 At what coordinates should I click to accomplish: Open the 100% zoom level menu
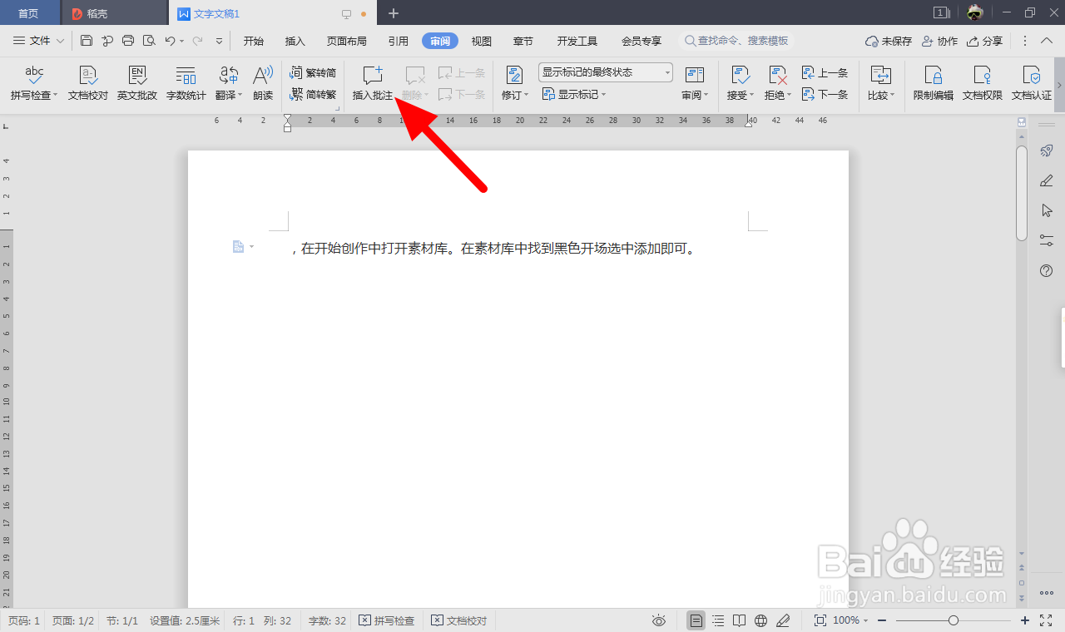850,620
